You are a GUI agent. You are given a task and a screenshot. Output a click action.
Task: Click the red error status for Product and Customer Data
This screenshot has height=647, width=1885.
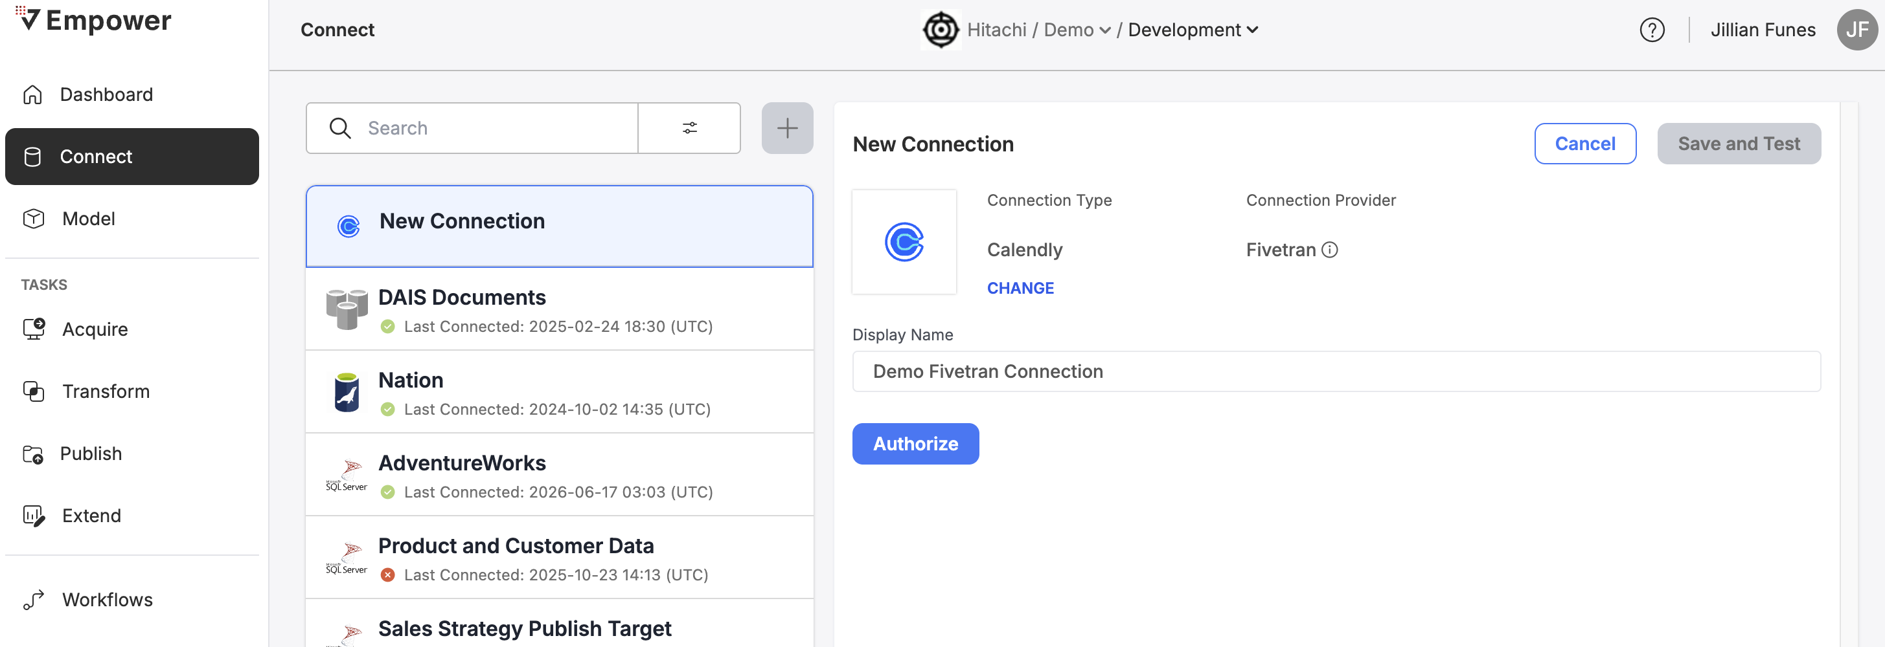tap(388, 575)
